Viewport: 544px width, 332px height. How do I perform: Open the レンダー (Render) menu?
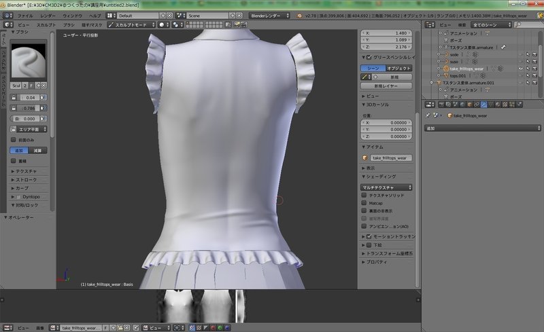48,16
